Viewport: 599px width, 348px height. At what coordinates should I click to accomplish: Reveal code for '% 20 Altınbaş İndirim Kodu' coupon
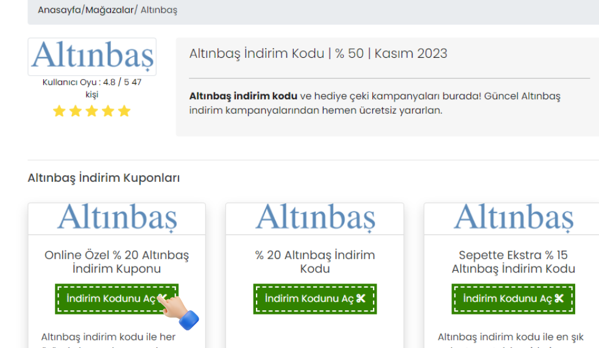(x=315, y=299)
